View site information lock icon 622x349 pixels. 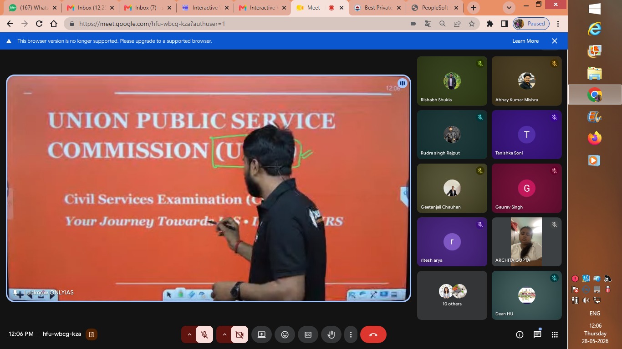click(x=71, y=24)
